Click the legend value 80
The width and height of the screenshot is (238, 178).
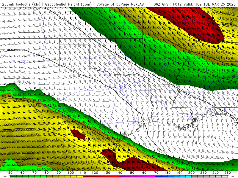(x=47, y=173)
